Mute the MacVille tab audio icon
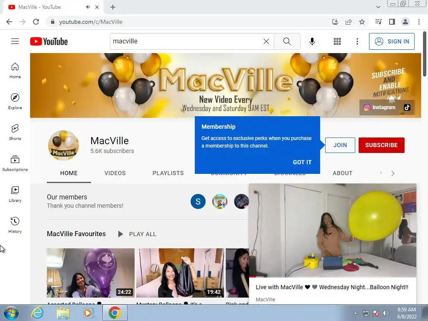428x321 pixels. 88,7
